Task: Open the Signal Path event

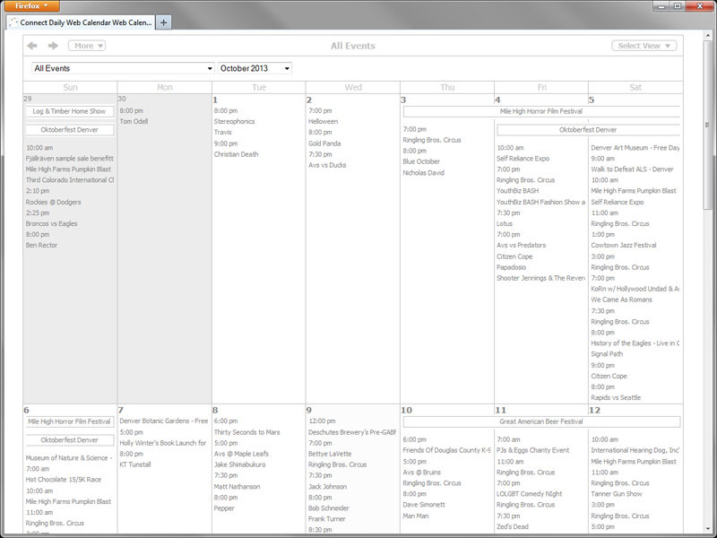Action: (607, 354)
